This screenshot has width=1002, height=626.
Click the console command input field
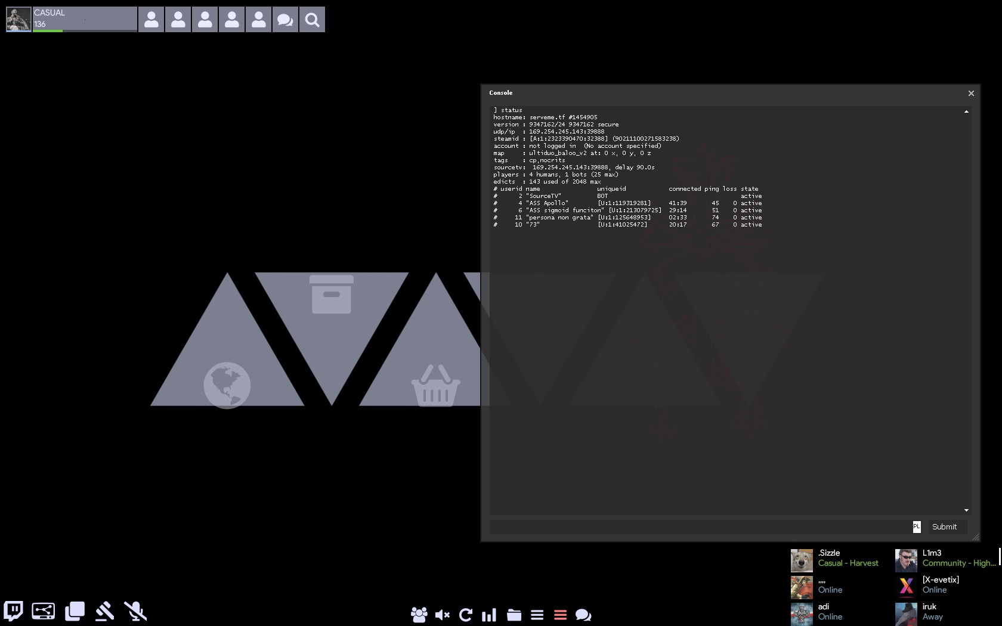698,527
